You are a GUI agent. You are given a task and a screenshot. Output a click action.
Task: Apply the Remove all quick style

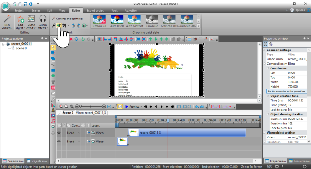tap(100, 21)
